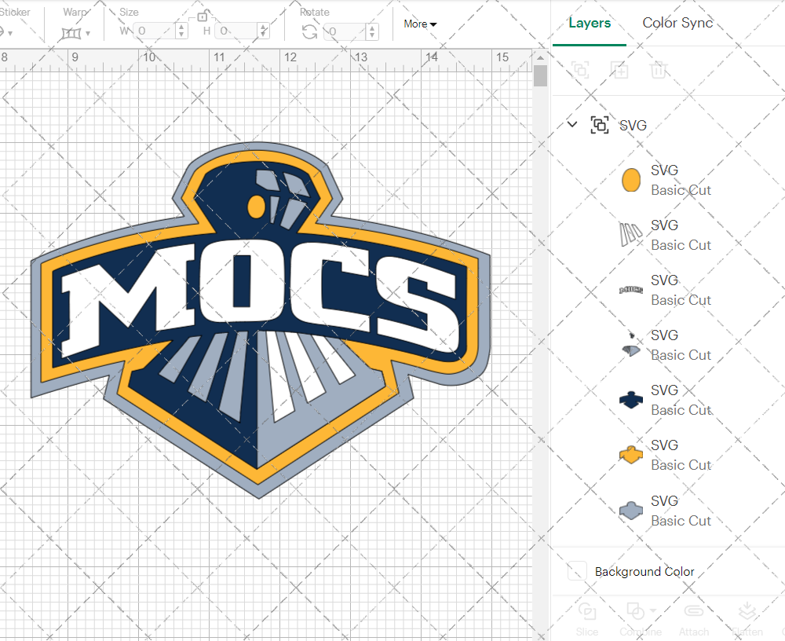Open the More menu
This screenshot has height=641, width=785.
pyautogui.click(x=420, y=24)
